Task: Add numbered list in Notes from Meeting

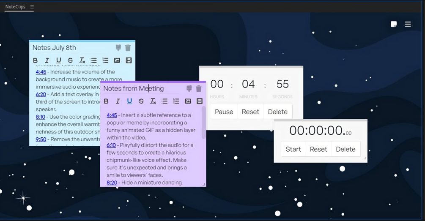Action: [176, 101]
